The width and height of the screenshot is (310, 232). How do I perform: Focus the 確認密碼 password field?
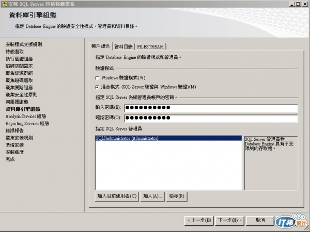[211, 118]
